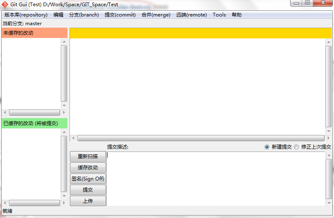Click the unstaged list horizontal scrollbar thumb
The width and height of the screenshot is (334, 218).
pos(34,112)
